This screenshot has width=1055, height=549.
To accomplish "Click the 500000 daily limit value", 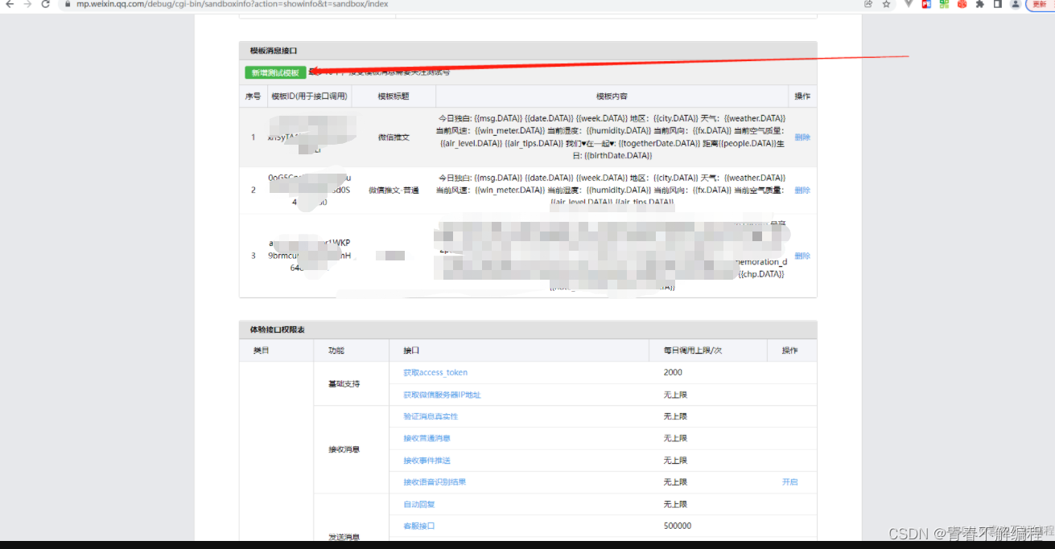I will (677, 526).
